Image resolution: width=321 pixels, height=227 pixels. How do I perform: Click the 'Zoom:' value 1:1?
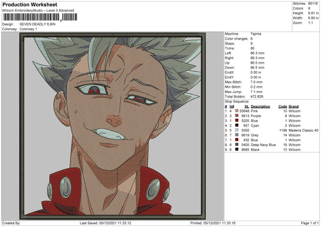click(310, 22)
